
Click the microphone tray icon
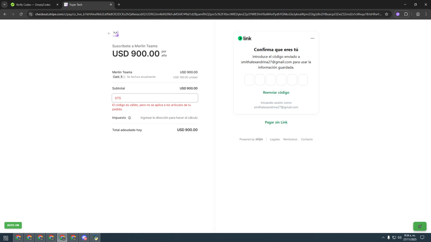point(388,238)
